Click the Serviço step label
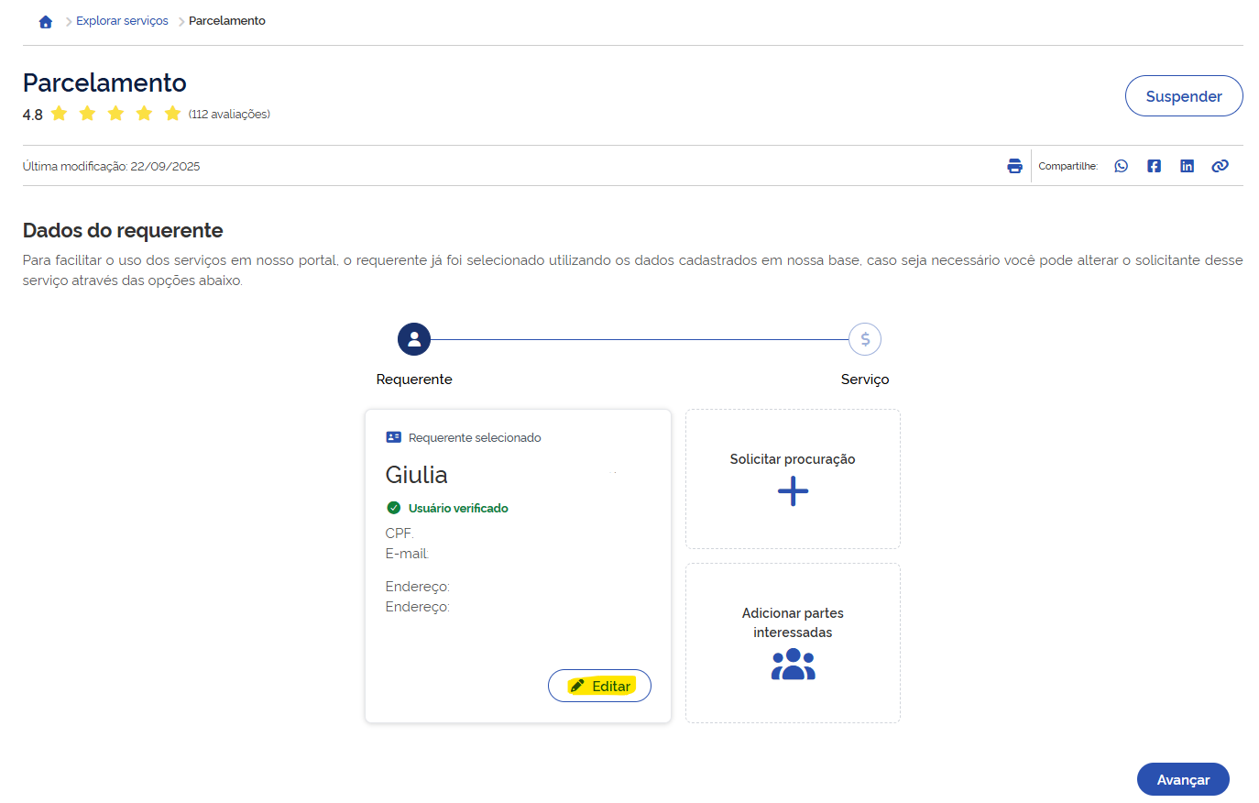The height and width of the screenshot is (803, 1259). coord(865,379)
